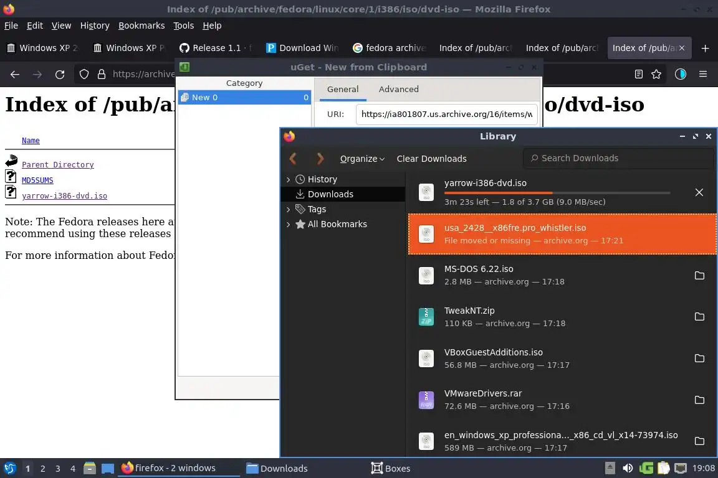Show TweakNT.zip in folder
This screenshot has width=718, height=478.
click(699, 317)
